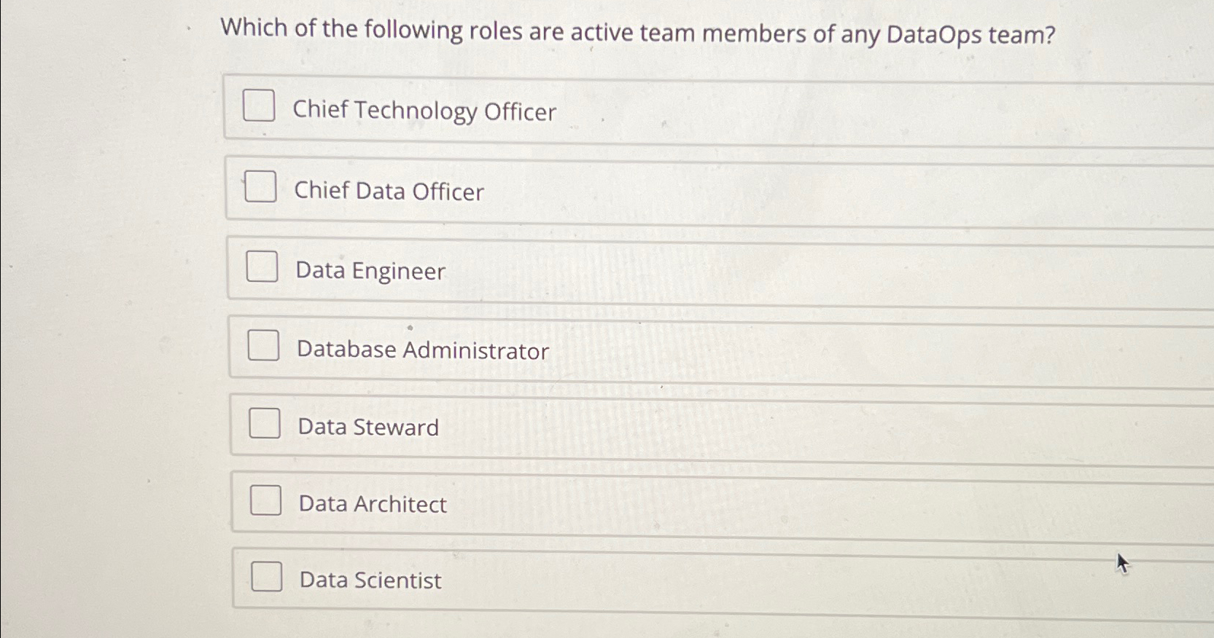Click the Data Scientist label text
This screenshot has width=1214, height=638.
(369, 580)
